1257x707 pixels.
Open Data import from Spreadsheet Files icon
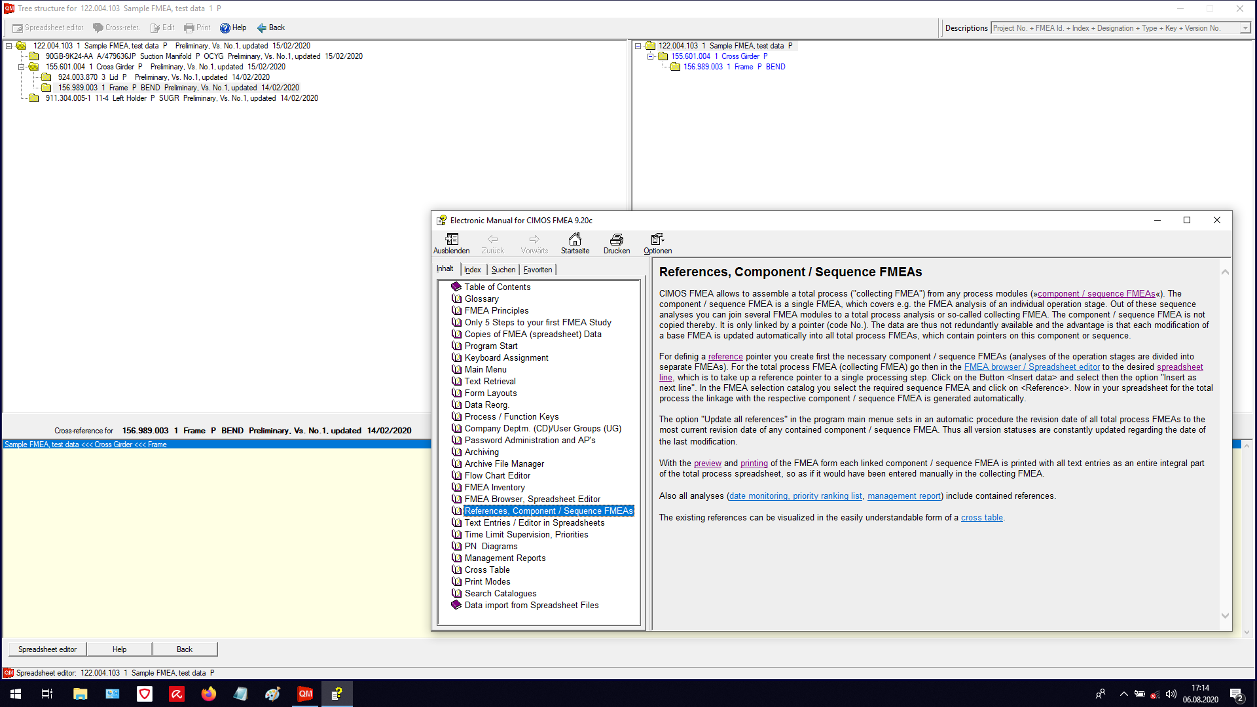(x=456, y=605)
